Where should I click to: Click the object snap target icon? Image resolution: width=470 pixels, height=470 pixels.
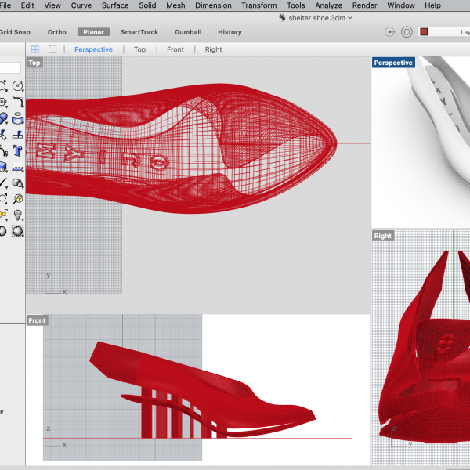click(x=407, y=32)
